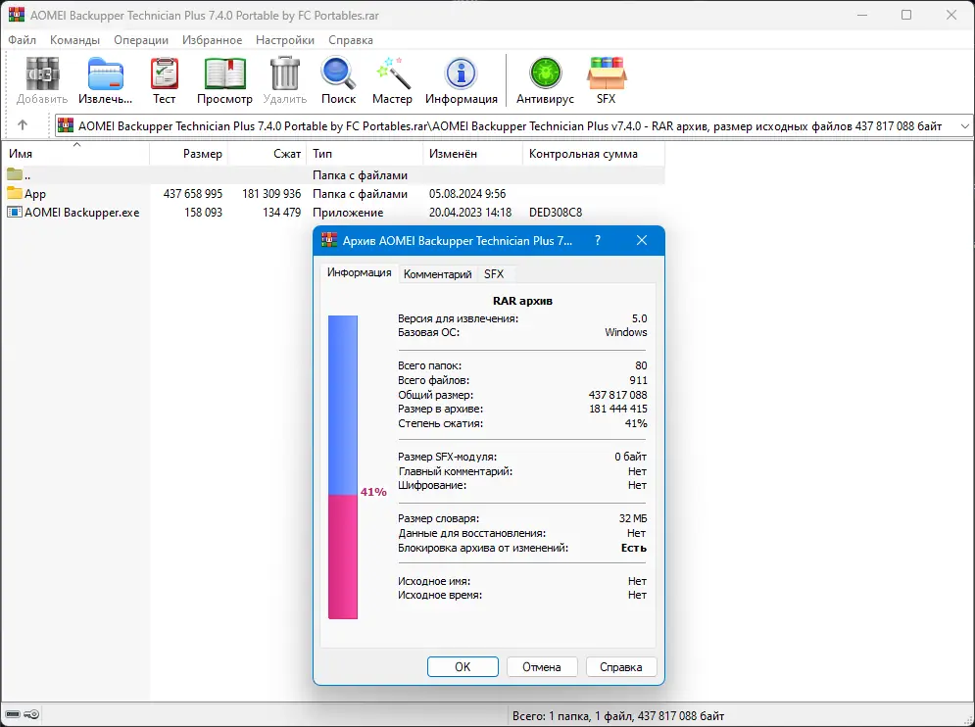Switch to the Информация tab

click(360, 273)
